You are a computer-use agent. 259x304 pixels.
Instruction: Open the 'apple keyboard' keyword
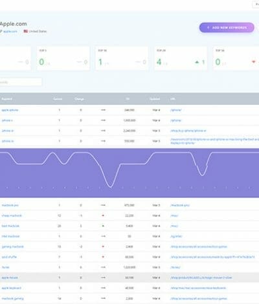(x=12, y=288)
